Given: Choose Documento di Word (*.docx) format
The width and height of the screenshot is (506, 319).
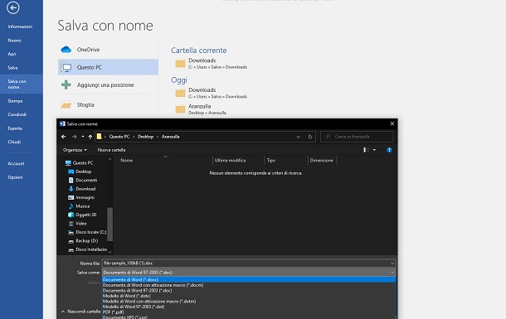Looking at the screenshot, I should (x=249, y=280).
